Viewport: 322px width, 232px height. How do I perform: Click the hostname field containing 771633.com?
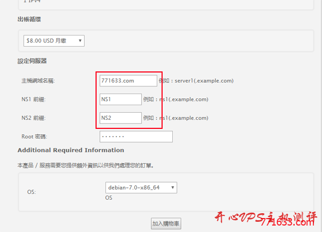(x=128, y=81)
